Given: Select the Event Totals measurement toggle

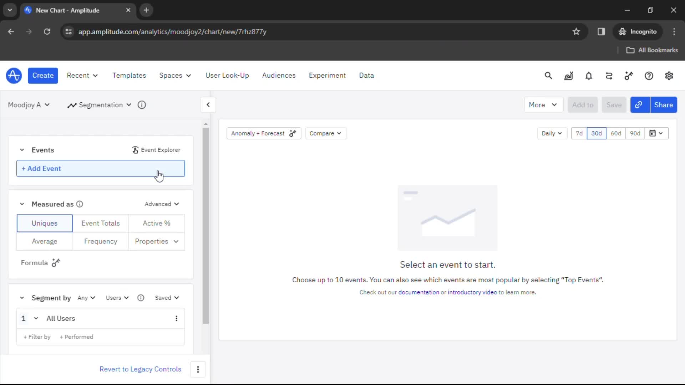Looking at the screenshot, I should click(x=100, y=223).
